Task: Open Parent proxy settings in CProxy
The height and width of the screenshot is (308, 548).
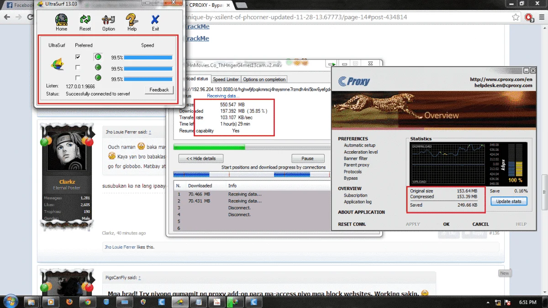Action: point(357,165)
